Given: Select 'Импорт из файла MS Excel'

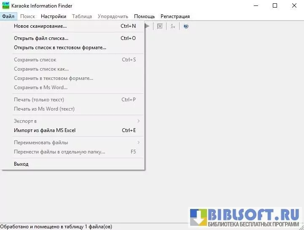Looking at the screenshot, I should (45, 130).
